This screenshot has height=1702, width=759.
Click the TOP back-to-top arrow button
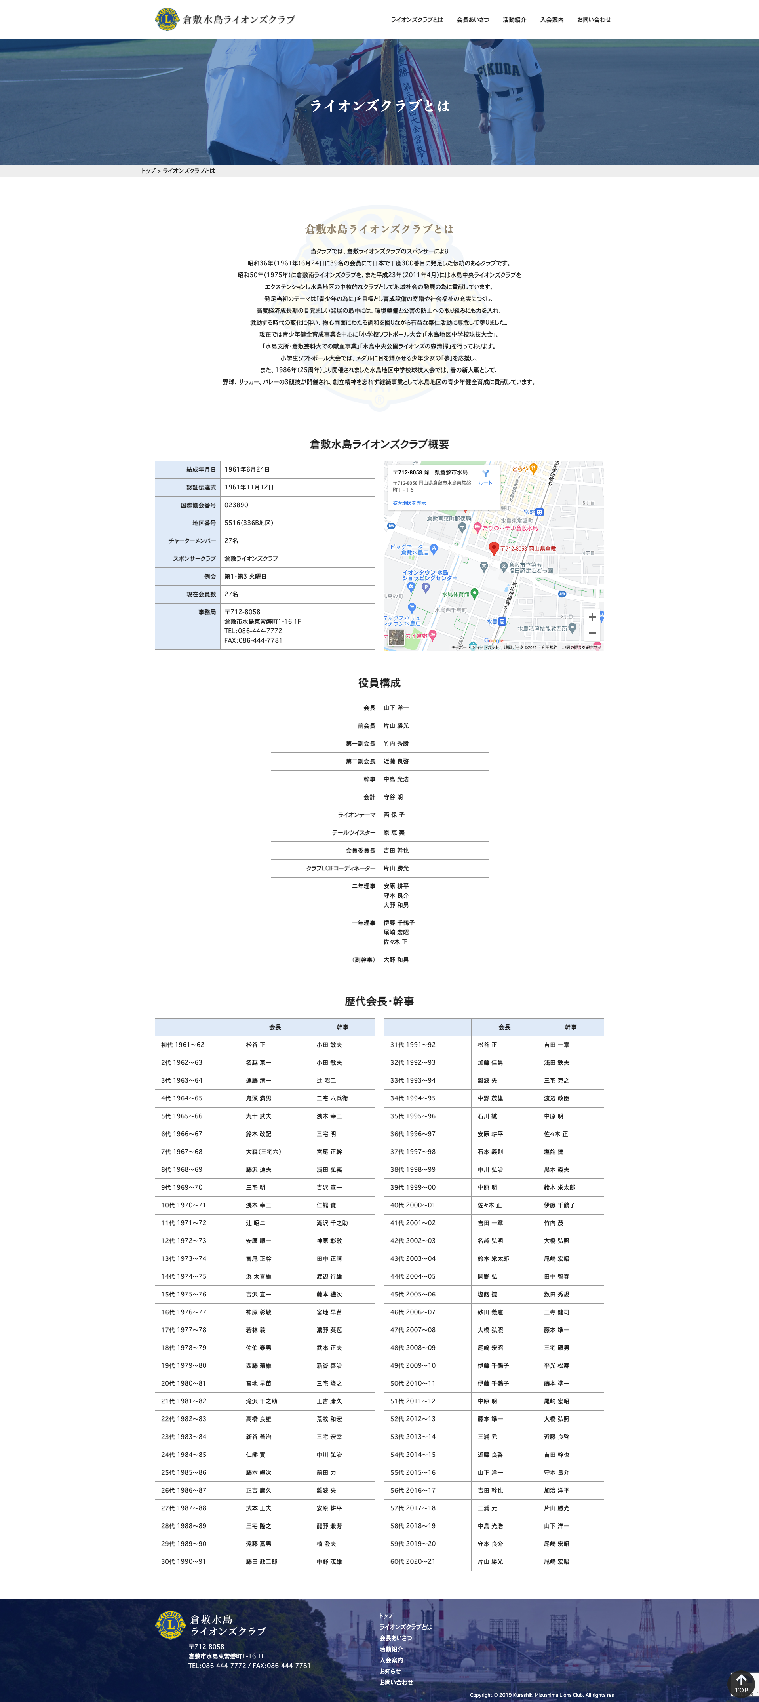pos(740,1684)
